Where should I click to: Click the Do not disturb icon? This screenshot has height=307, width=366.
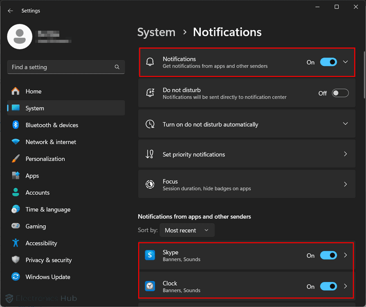[x=150, y=93]
